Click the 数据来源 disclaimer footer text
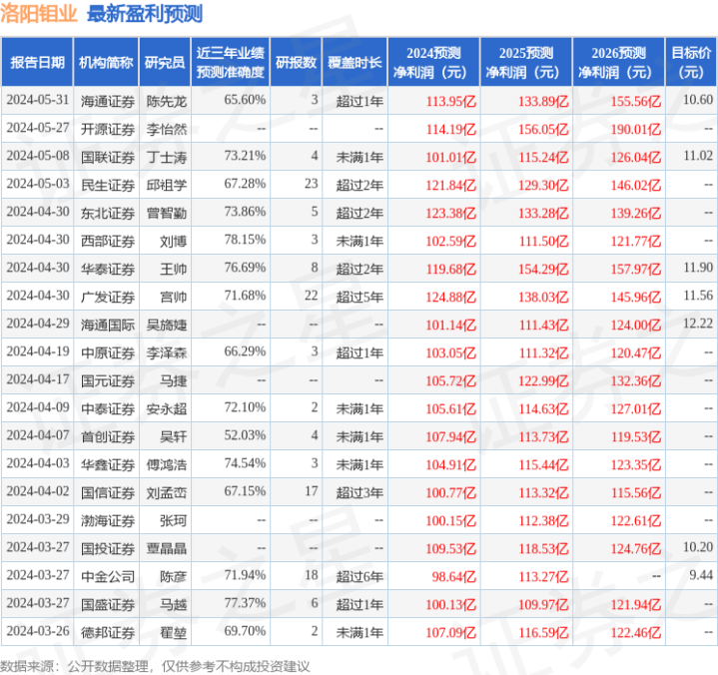This screenshot has height=675, width=718. pos(155,666)
